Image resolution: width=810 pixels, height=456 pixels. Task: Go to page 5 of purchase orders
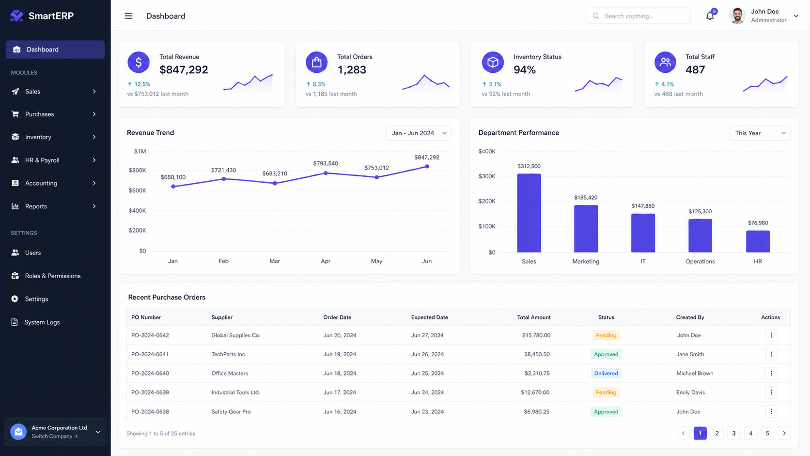pyautogui.click(x=767, y=433)
